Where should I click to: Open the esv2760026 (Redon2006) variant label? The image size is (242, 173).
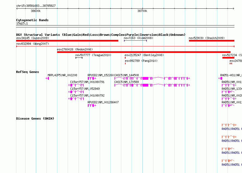pyautogui.click(x=75, y=49)
